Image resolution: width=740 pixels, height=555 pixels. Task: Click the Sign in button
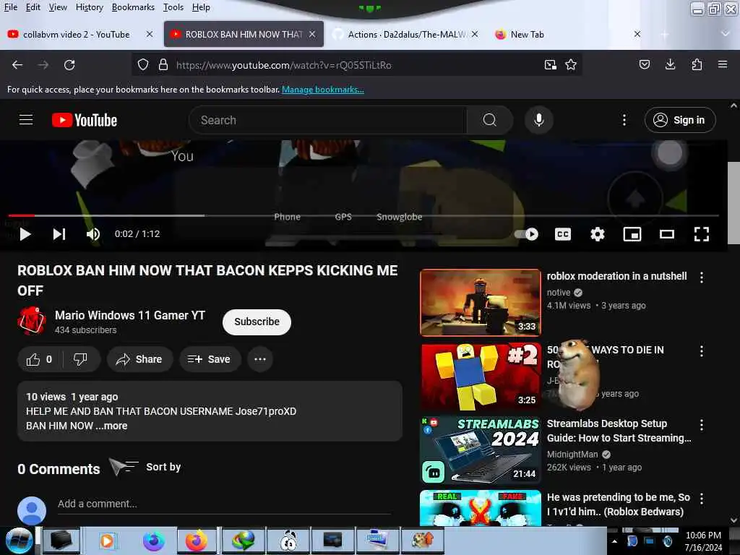point(680,121)
